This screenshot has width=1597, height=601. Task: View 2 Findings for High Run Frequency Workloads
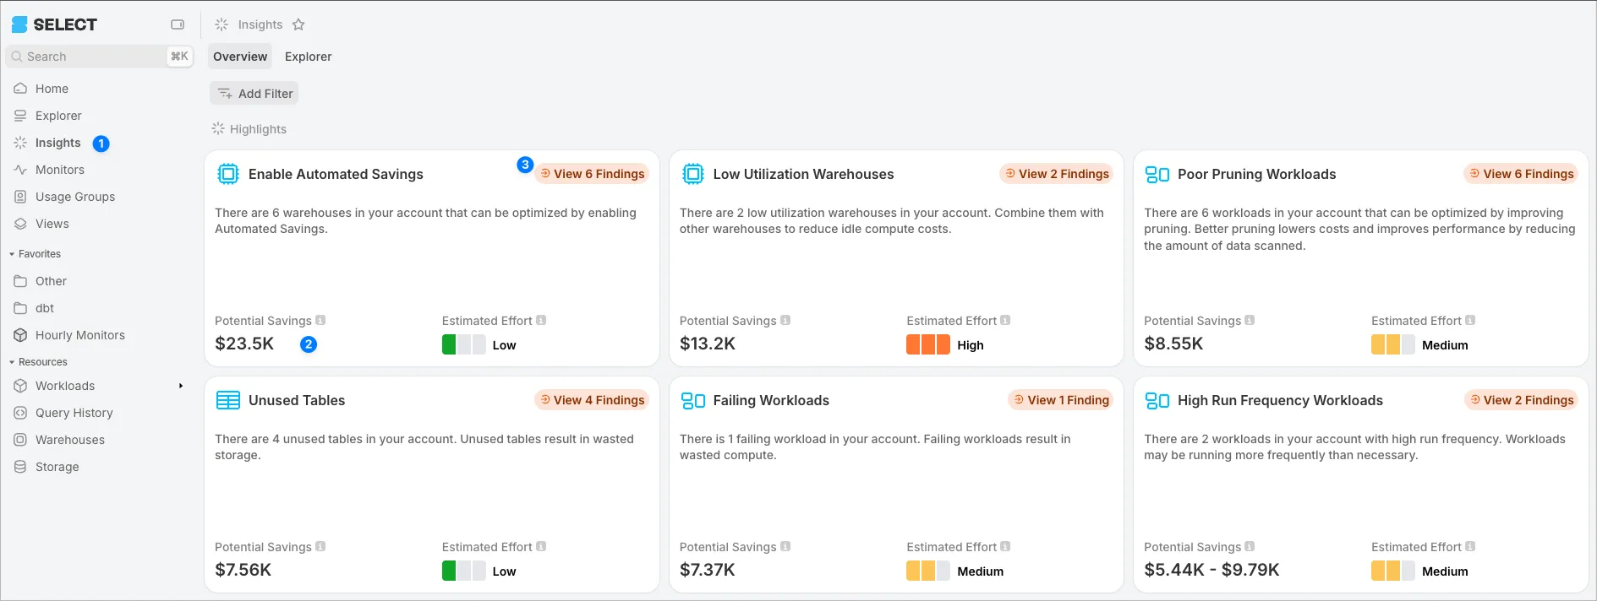[1521, 400]
